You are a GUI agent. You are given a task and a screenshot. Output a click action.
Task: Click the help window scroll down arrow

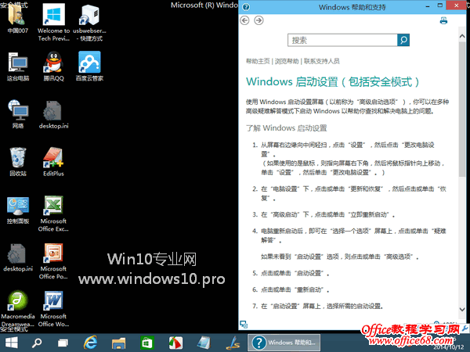point(462,309)
